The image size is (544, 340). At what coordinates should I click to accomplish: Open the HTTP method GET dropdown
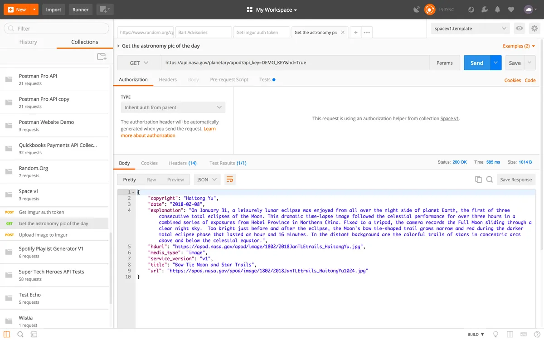point(139,63)
